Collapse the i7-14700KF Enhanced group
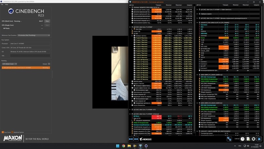This screenshot has height=149, width=264. click(x=130, y=114)
